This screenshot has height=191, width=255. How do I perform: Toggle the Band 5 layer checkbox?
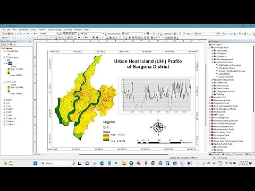pos(6,125)
